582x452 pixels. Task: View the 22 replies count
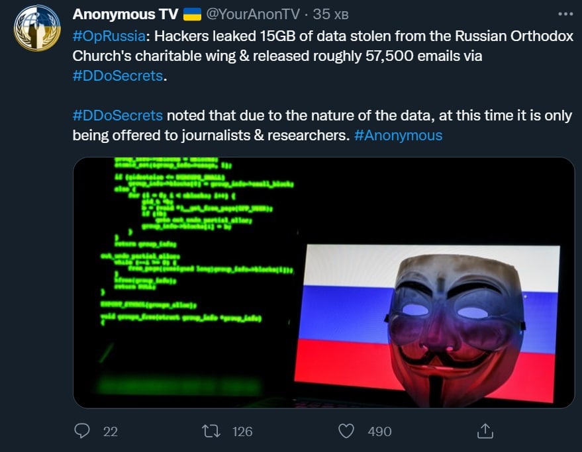pyautogui.click(x=111, y=431)
